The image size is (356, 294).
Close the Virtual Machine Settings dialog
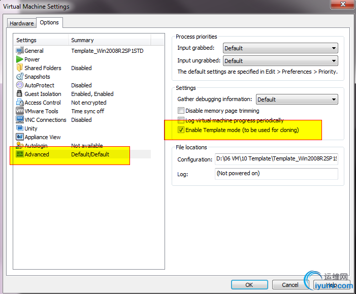click(x=343, y=4)
